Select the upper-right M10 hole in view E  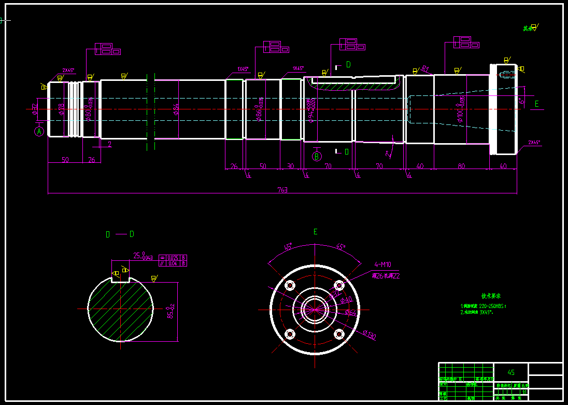click(339, 285)
